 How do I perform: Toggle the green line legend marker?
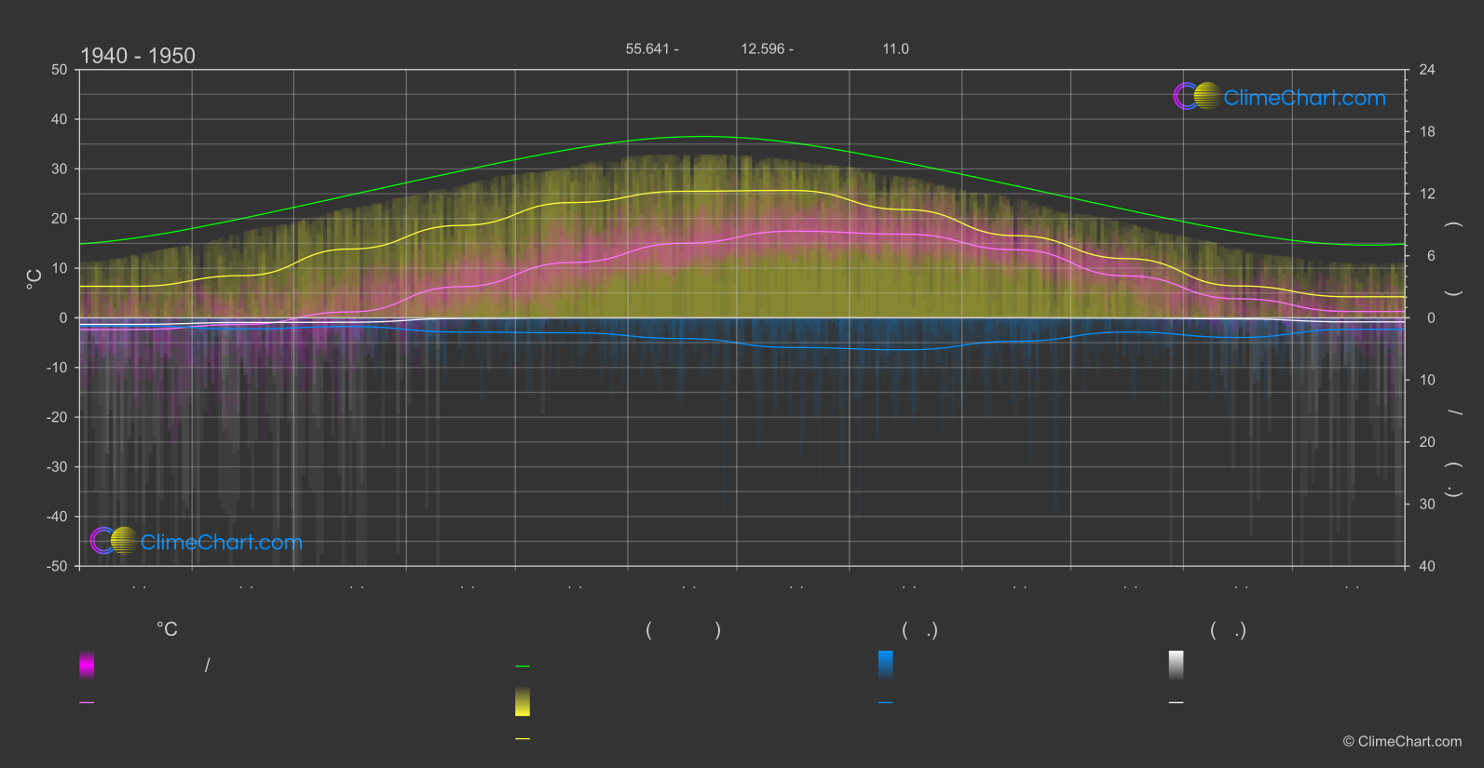pos(523,667)
